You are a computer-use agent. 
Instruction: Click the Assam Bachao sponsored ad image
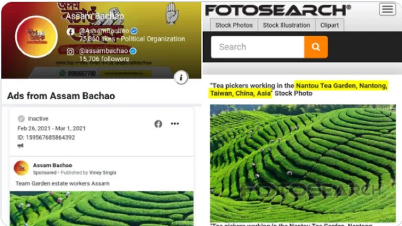(x=102, y=208)
